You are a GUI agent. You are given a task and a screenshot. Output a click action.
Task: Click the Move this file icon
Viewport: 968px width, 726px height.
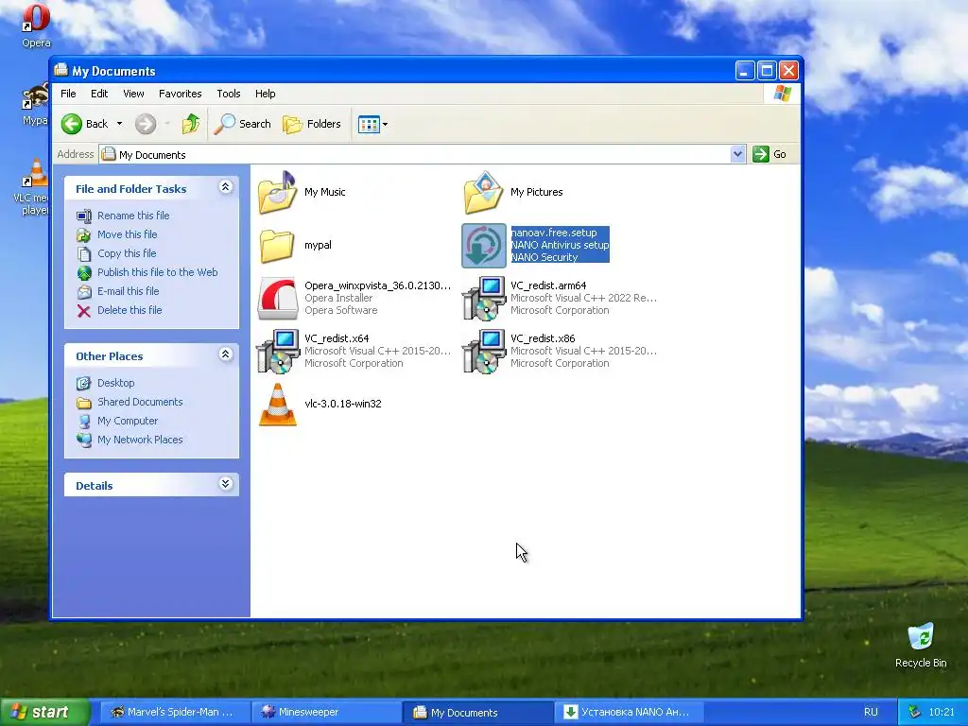pos(84,234)
